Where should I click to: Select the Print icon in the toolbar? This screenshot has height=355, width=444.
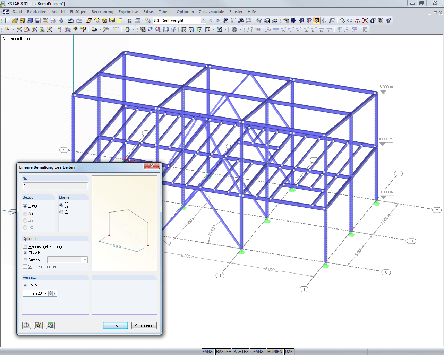(x=53, y=20)
